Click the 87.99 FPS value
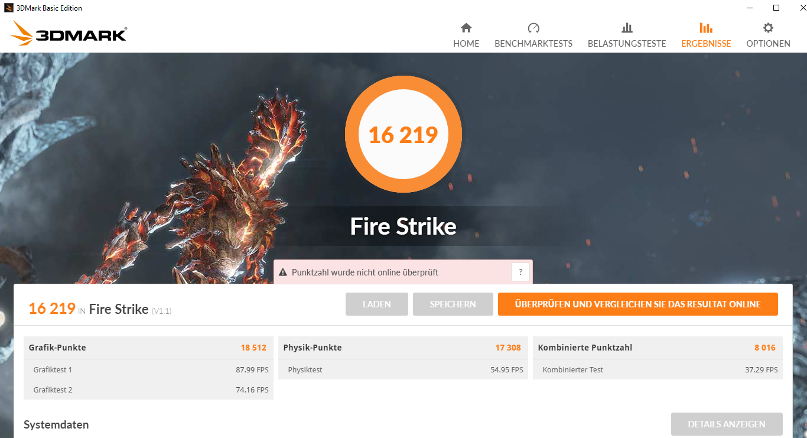 coord(252,370)
